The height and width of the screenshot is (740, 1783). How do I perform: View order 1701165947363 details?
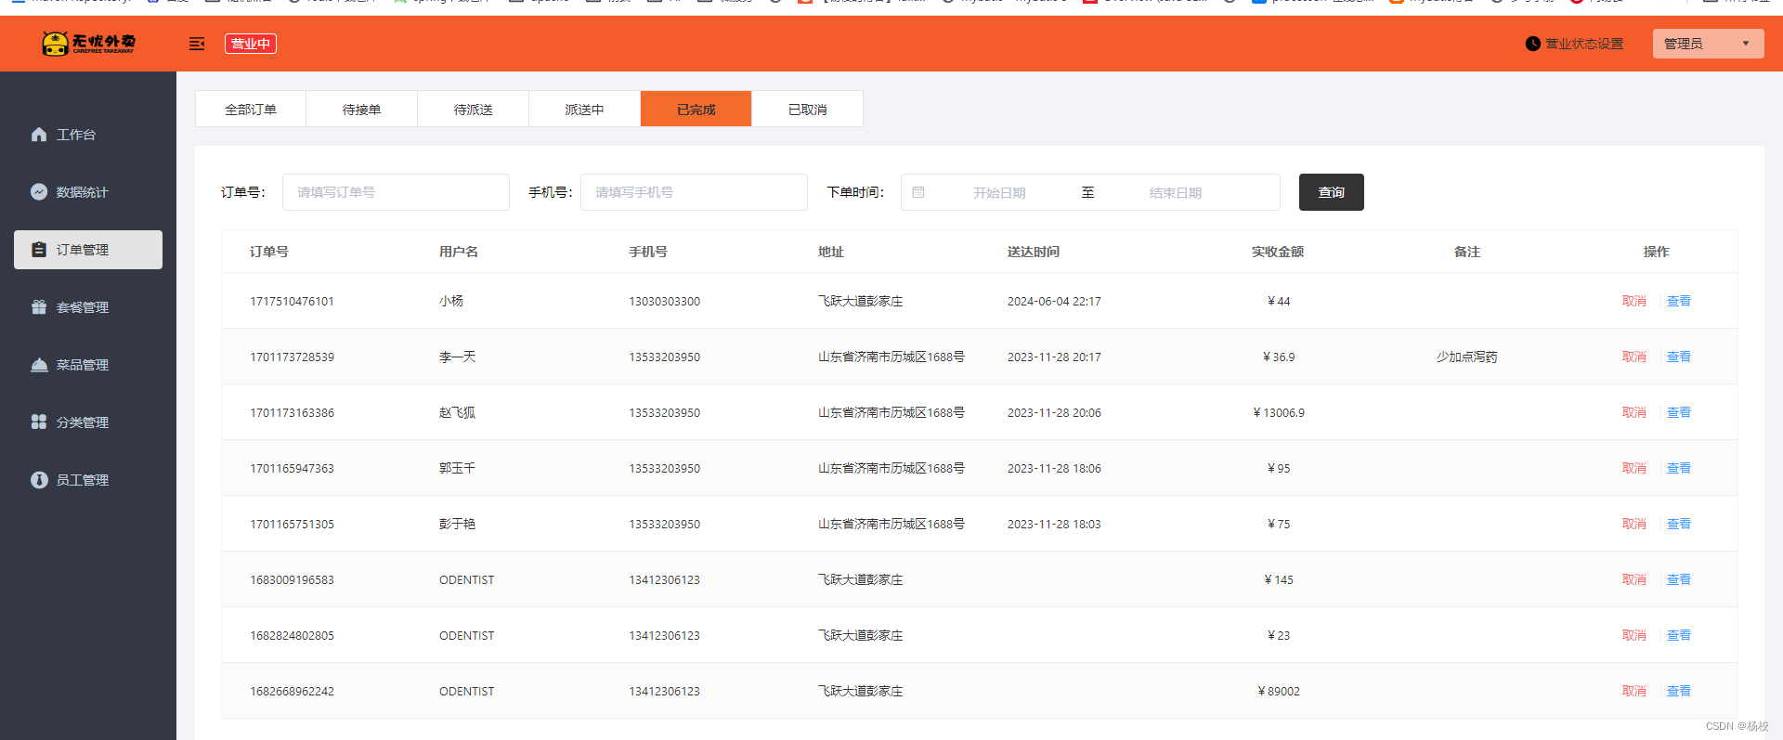tap(1679, 468)
